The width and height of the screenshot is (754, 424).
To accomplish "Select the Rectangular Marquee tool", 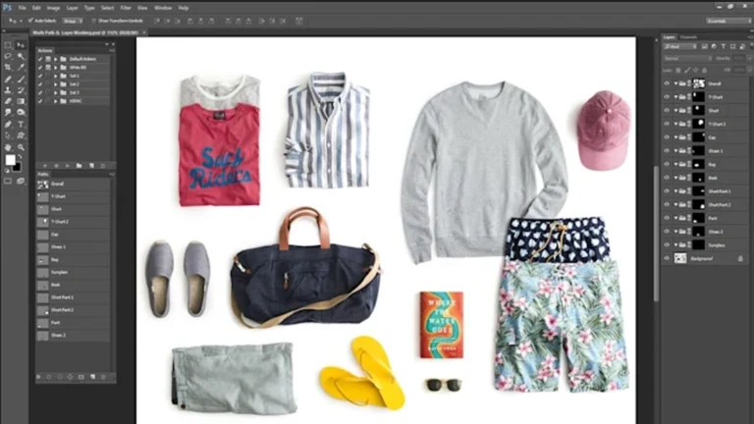I will 8,45.
